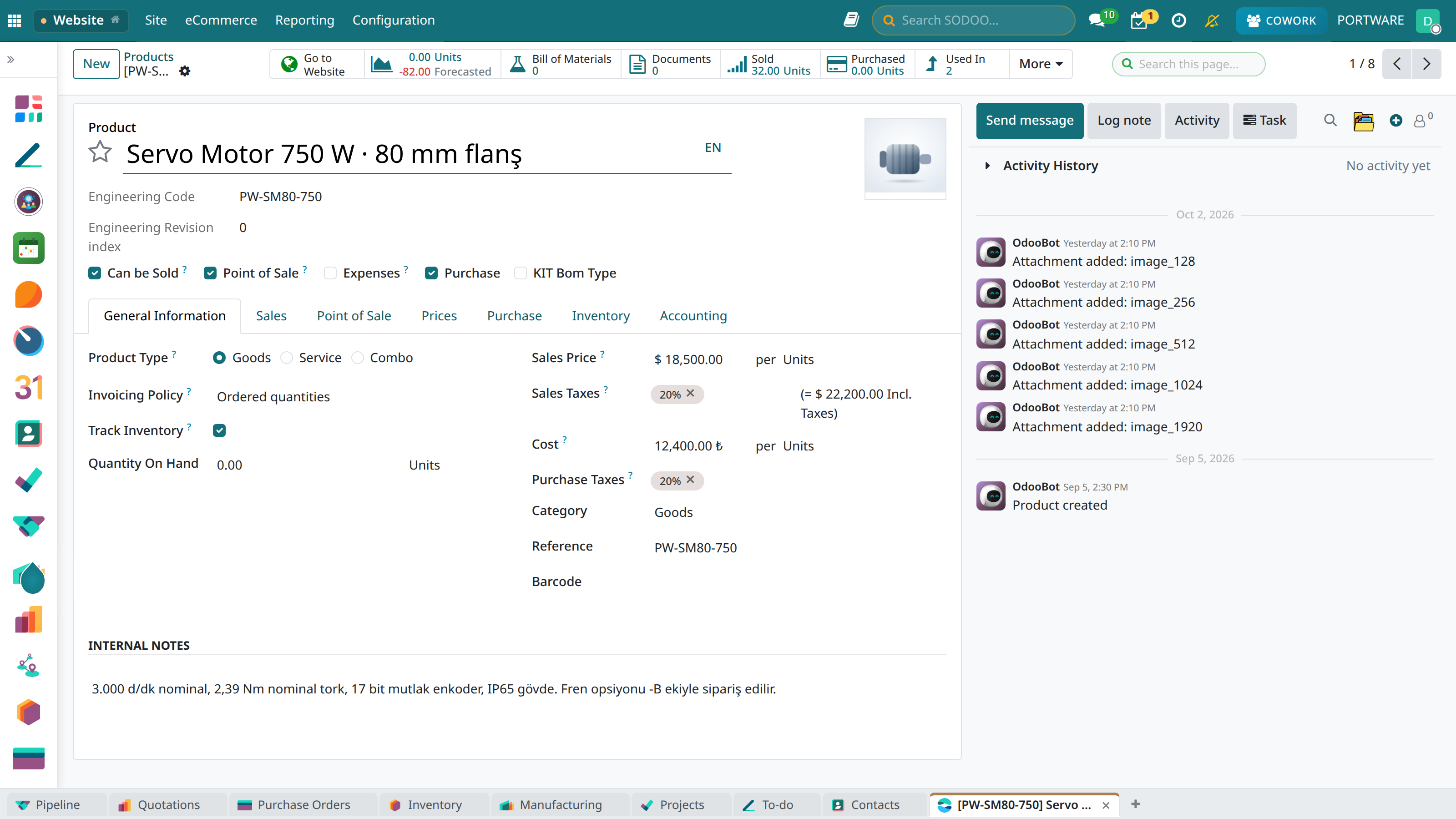This screenshot has width=1456, height=819.
Task: Open the eCommerce menu
Action: (221, 20)
